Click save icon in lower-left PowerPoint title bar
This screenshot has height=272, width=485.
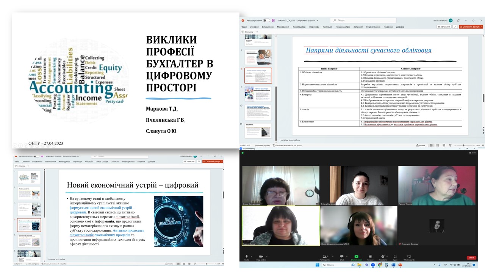(x=42, y=156)
